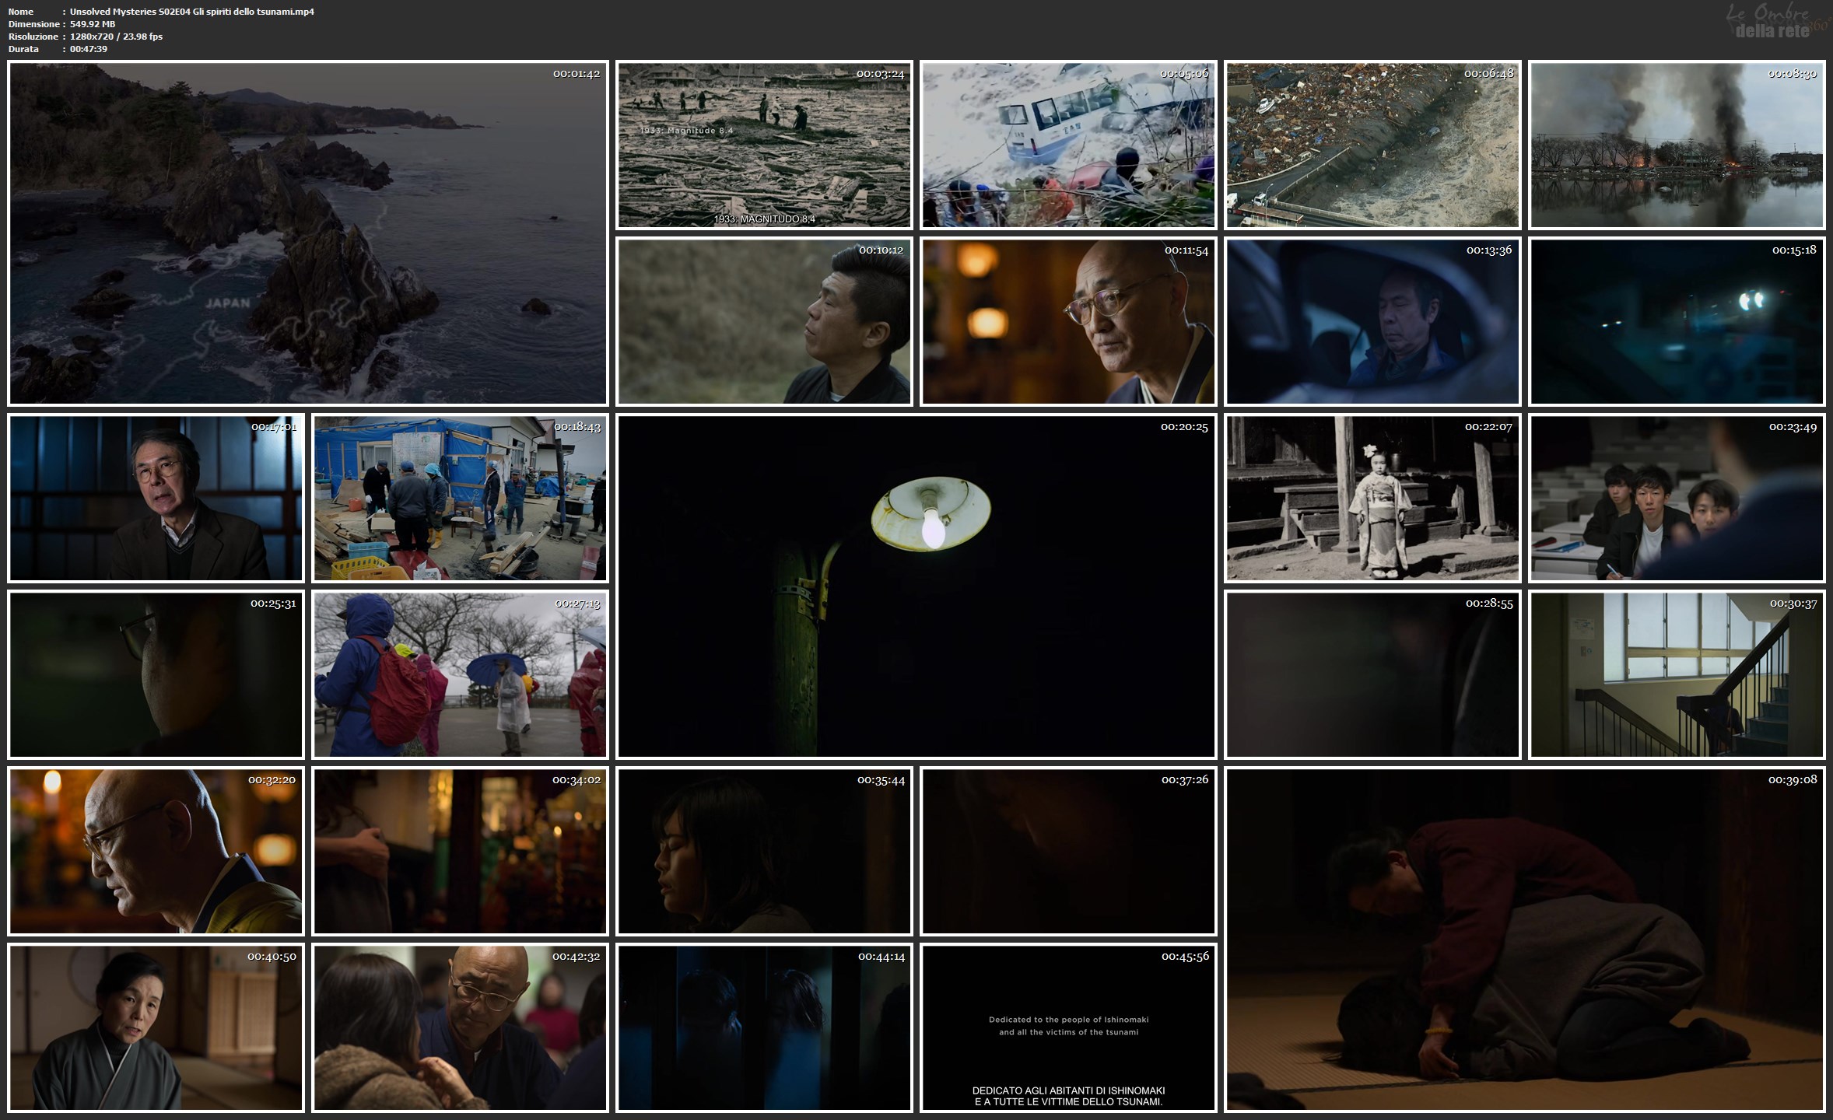The width and height of the screenshot is (1833, 1120).
Task: Select the 00:13:36 driver in car thumbnail
Action: [1372, 322]
